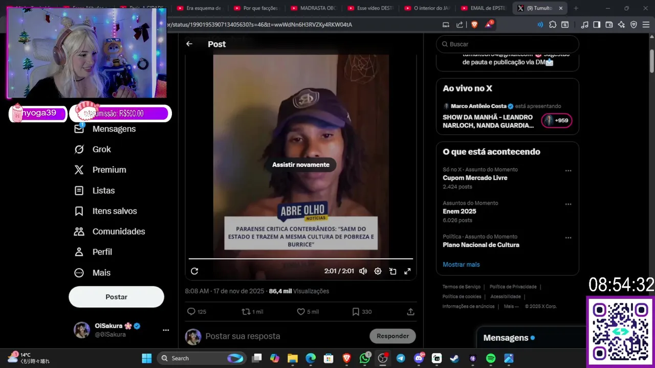Open WhatsApp from the taskbar

[x=364, y=358]
